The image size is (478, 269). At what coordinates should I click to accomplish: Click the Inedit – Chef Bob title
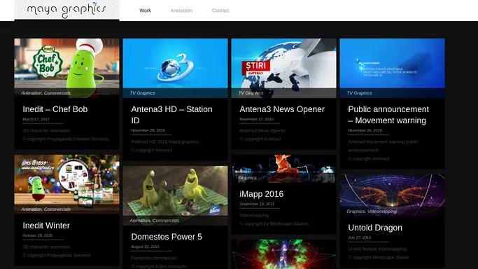pyautogui.click(x=55, y=109)
